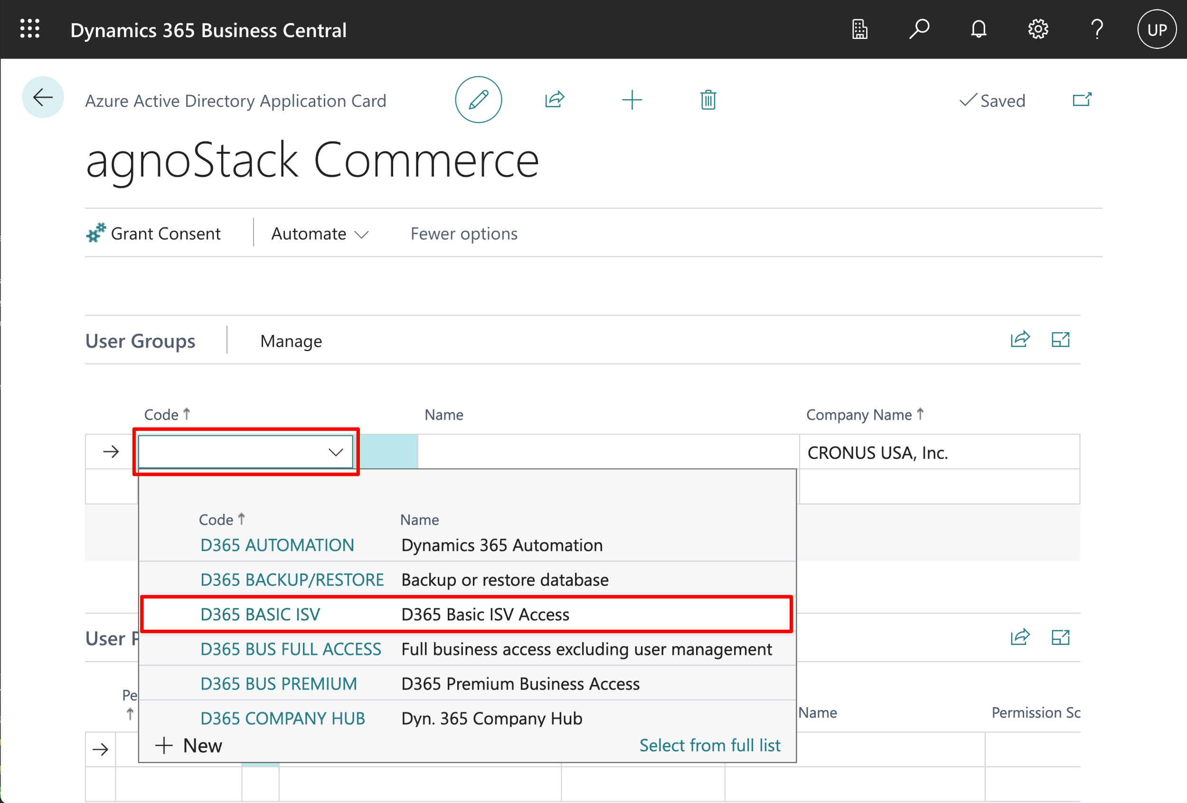Open the help question mark
The height and width of the screenshot is (803, 1187).
coord(1097,29)
